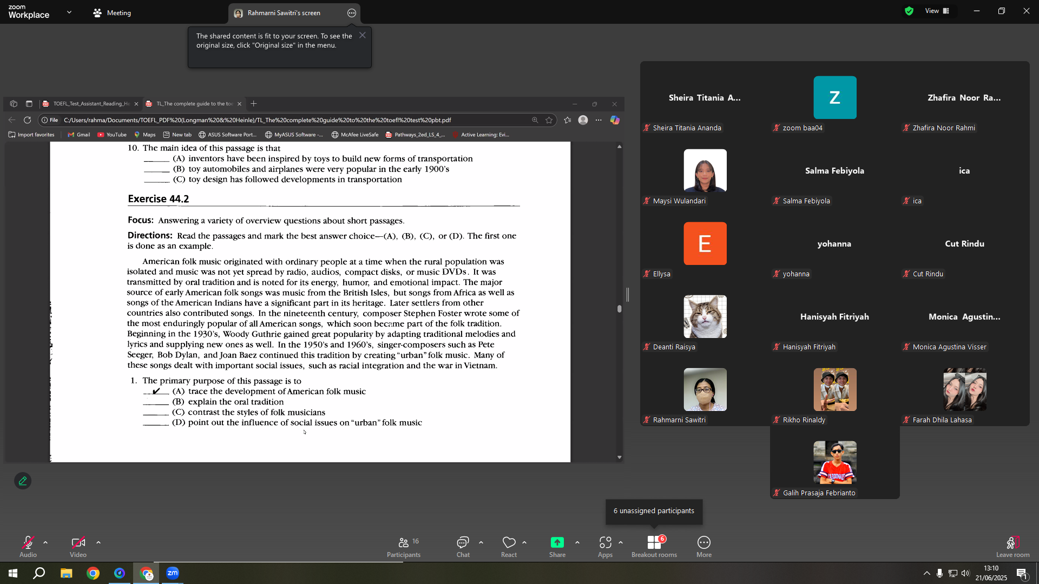Image resolution: width=1039 pixels, height=584 pixels.
Task: Click the 6 unassigned participants tooltip
Action: (x=654, y=511)
